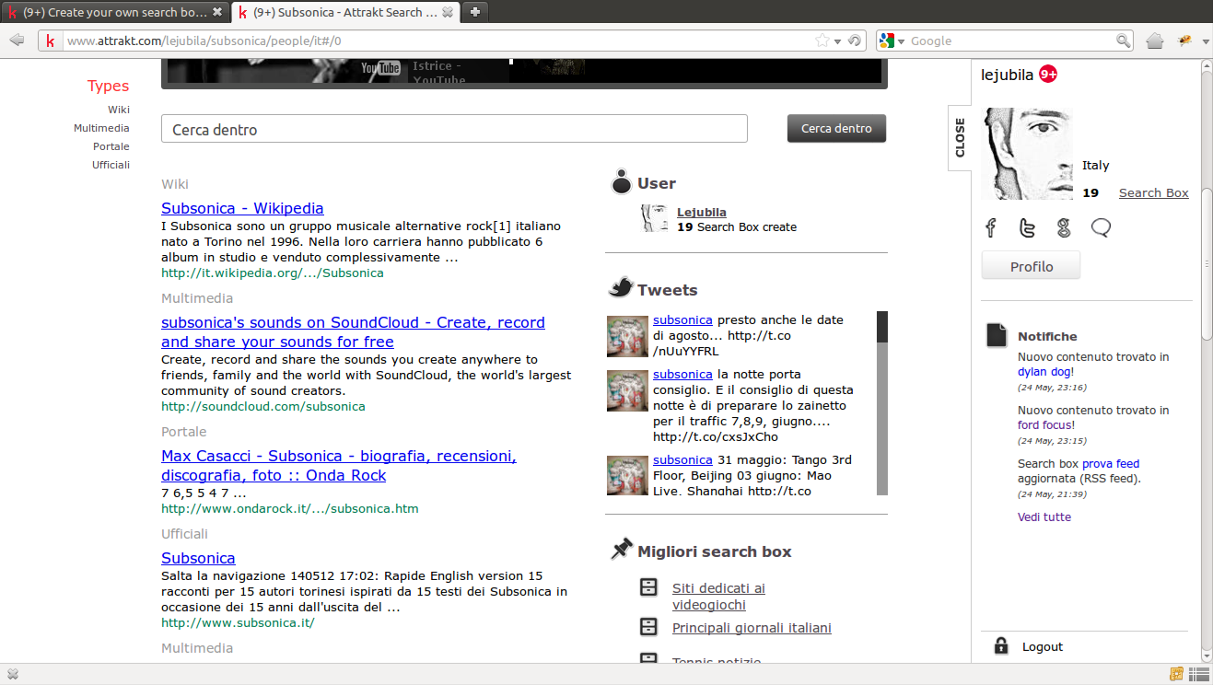This screenshot has width=1213, height=685.
Task: Click the search box icon next to Siti dedicati
Action: click(x=648, y=587)
